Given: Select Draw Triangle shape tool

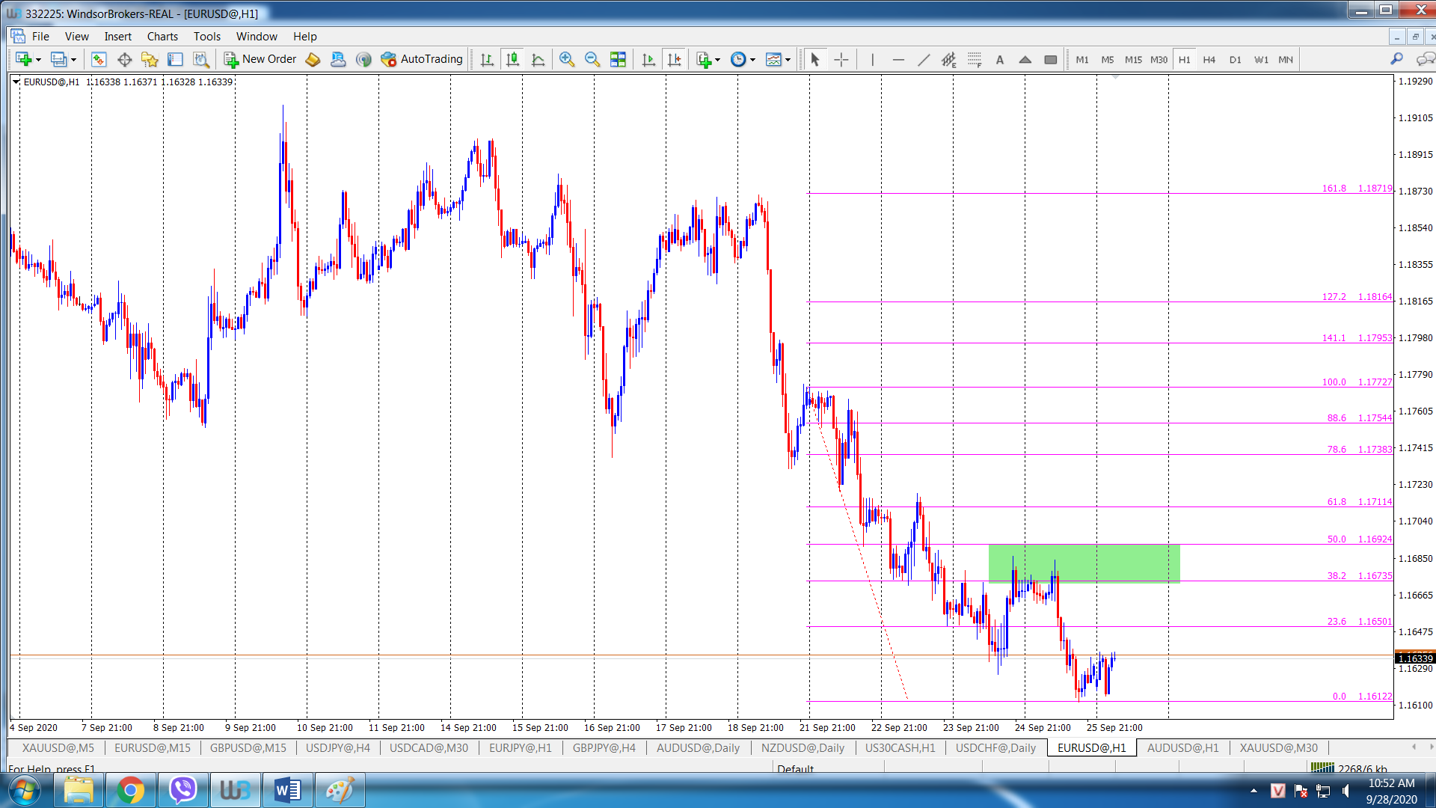Looking at the screenshot, I should click(1025, 59).
